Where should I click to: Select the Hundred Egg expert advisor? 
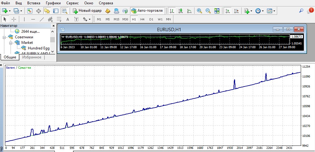point(39,48)
